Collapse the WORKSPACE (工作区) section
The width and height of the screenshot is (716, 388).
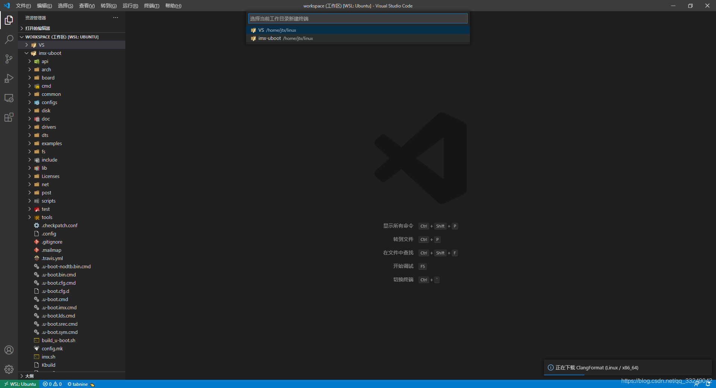72,37
